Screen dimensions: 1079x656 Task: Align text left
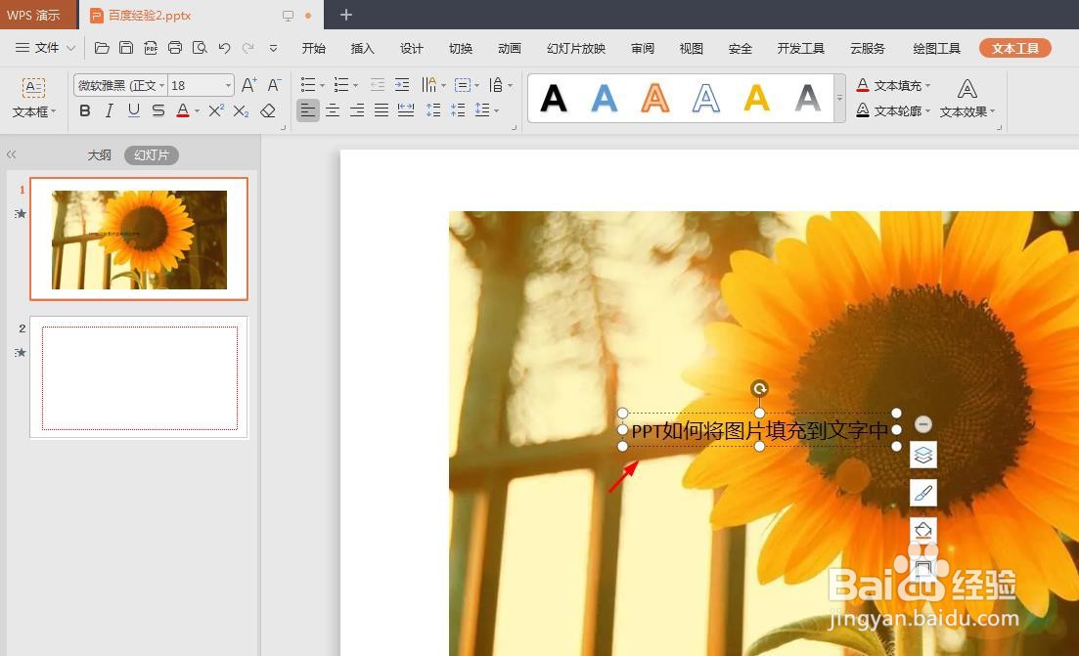(x=307, y=110)
